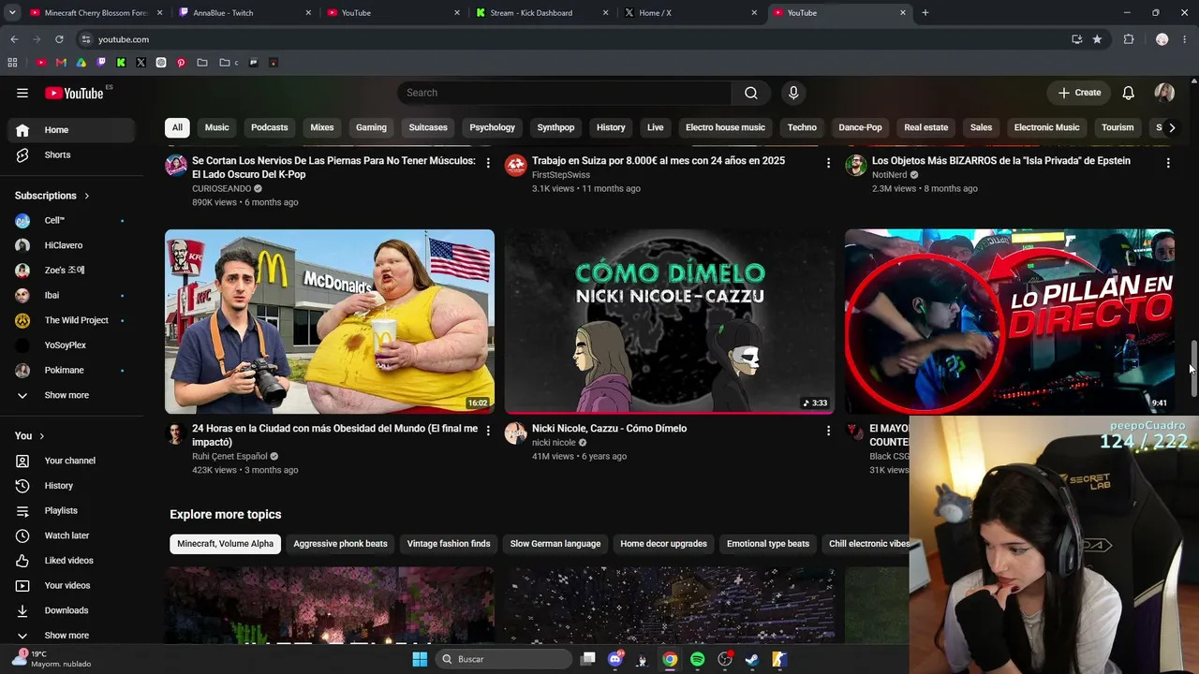Image resolution: width=1199 pixels, height=674 pixels.
Task: Open more options for the Ruhi Çenet video
Action: tap(488, 431)
